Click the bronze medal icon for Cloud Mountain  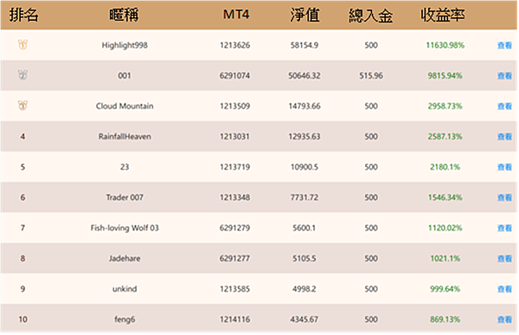(22, 106)
